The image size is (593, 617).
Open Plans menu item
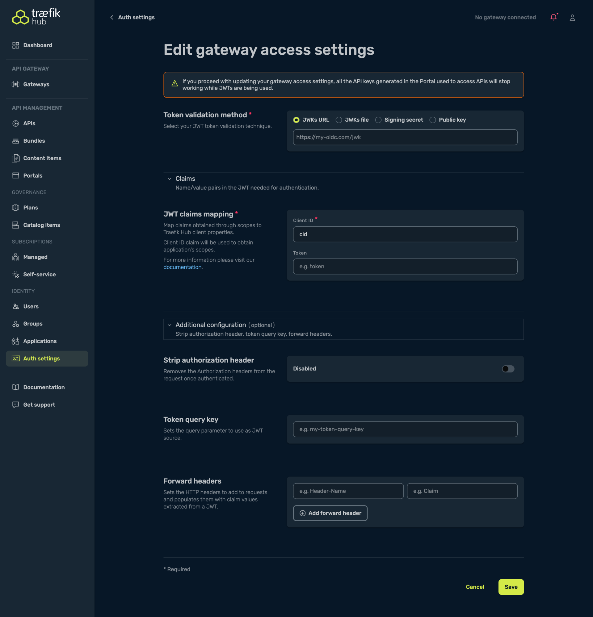point(47,208)
